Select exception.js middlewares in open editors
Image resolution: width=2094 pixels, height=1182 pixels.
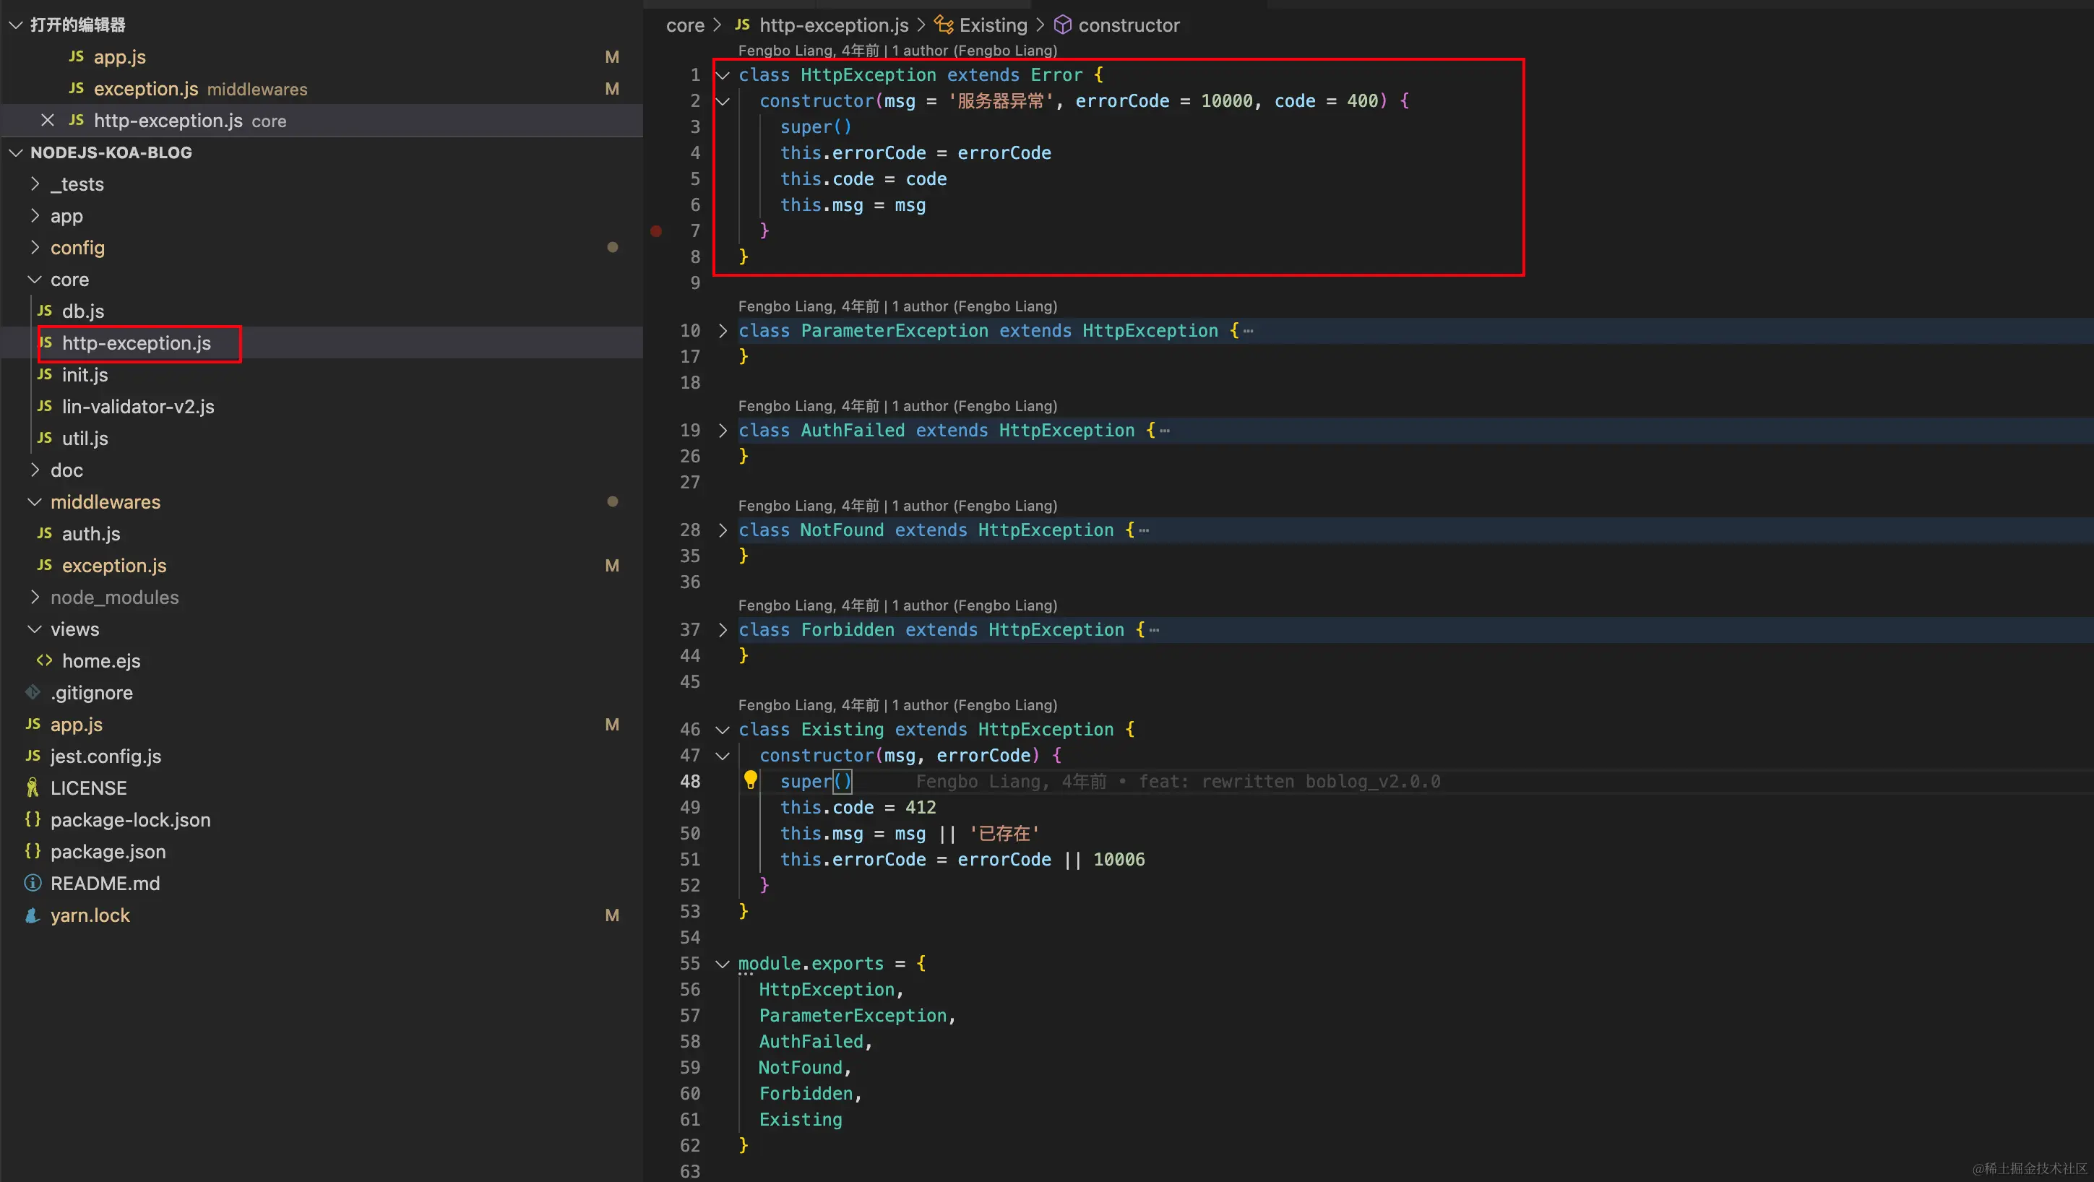(x=146, y=89)
